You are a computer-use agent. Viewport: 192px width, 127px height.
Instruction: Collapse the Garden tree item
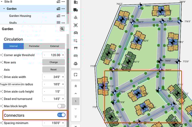(x=4, y=9)
